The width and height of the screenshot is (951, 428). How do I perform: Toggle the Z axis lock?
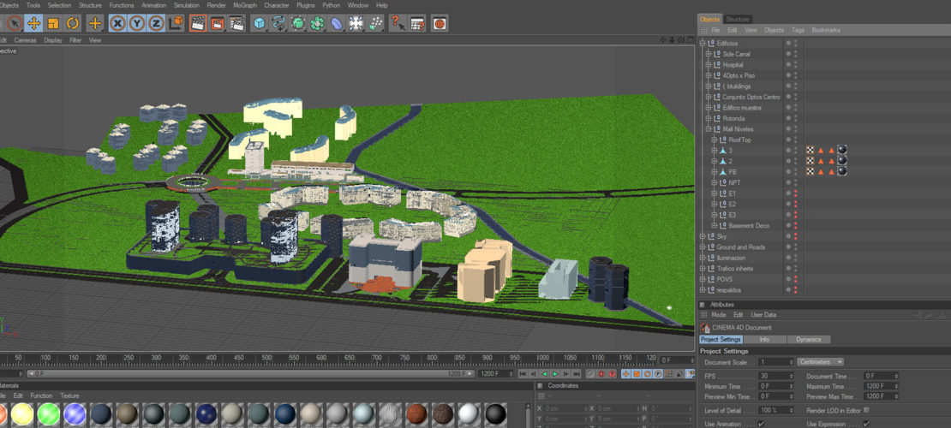click(x=155, y=23)
